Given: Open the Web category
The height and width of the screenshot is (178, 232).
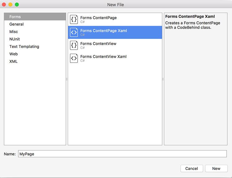Looking at the screenshot, I should click(x=35, y=54).
